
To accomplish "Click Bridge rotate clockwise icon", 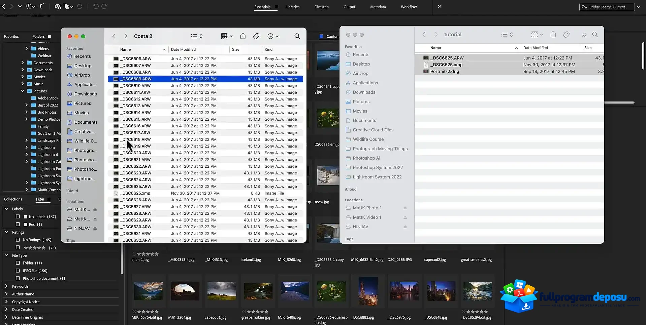I will pyautogui.click(x=104, y=6).
